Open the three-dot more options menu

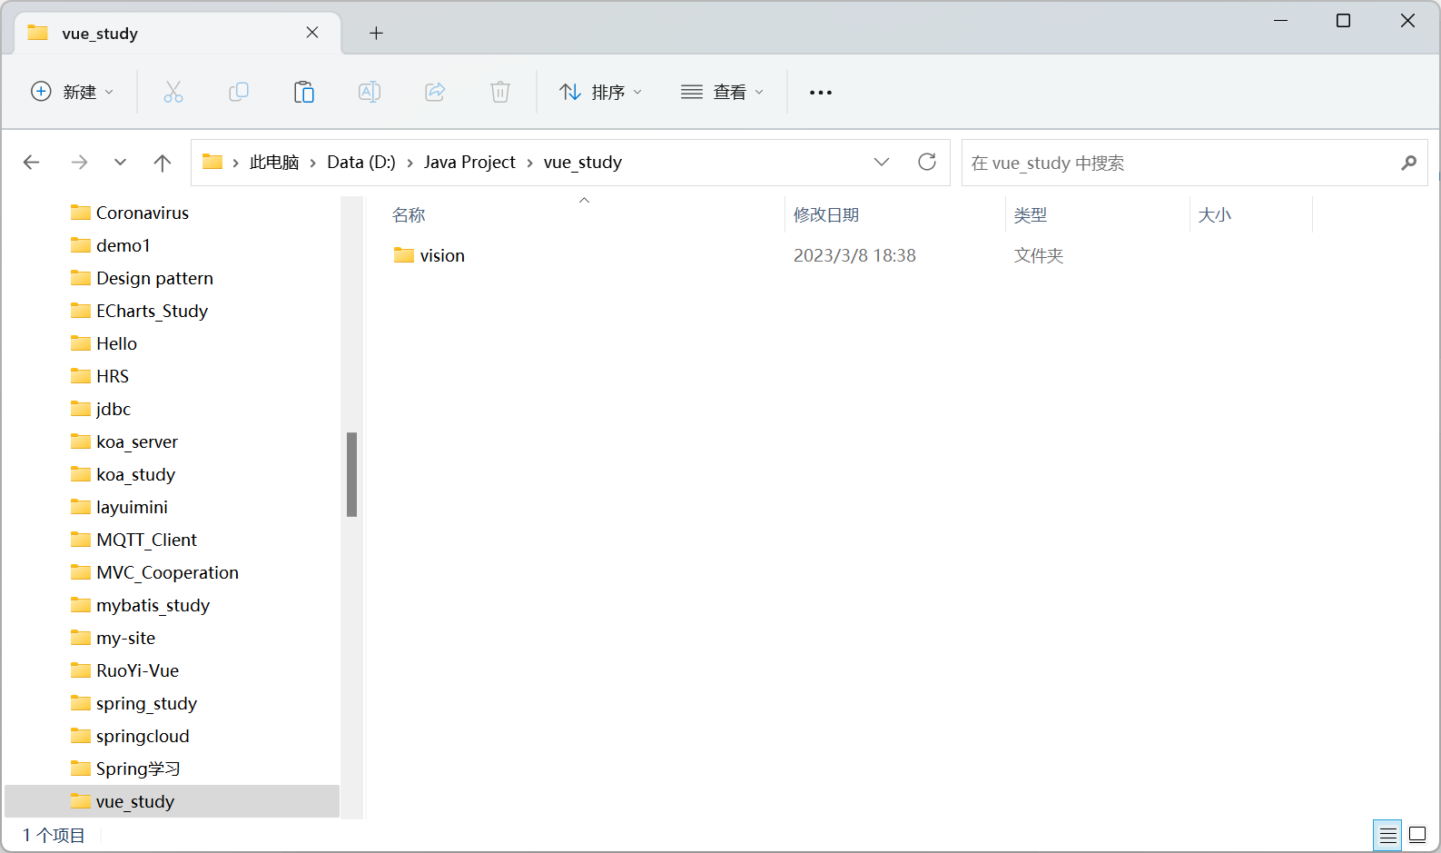pos(821,93)
